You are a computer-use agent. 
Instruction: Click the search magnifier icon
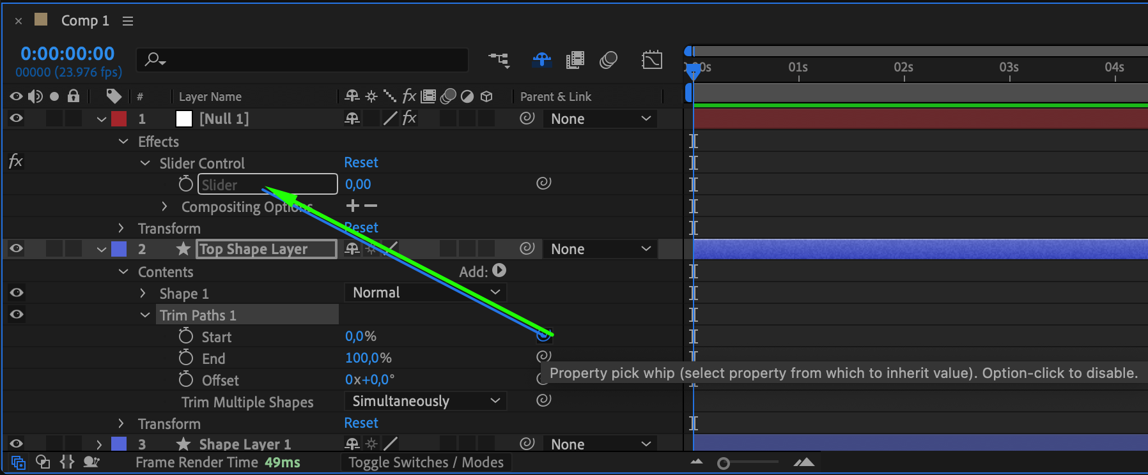pyautogui.click(x=155, y=60)
